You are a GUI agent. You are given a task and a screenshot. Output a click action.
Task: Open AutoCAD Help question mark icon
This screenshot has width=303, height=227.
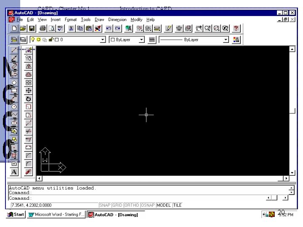coord(236,29)
